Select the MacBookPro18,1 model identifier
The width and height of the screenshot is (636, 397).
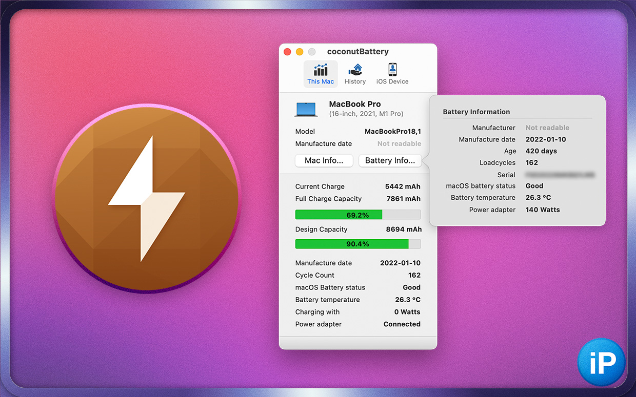tap(392, 132)
